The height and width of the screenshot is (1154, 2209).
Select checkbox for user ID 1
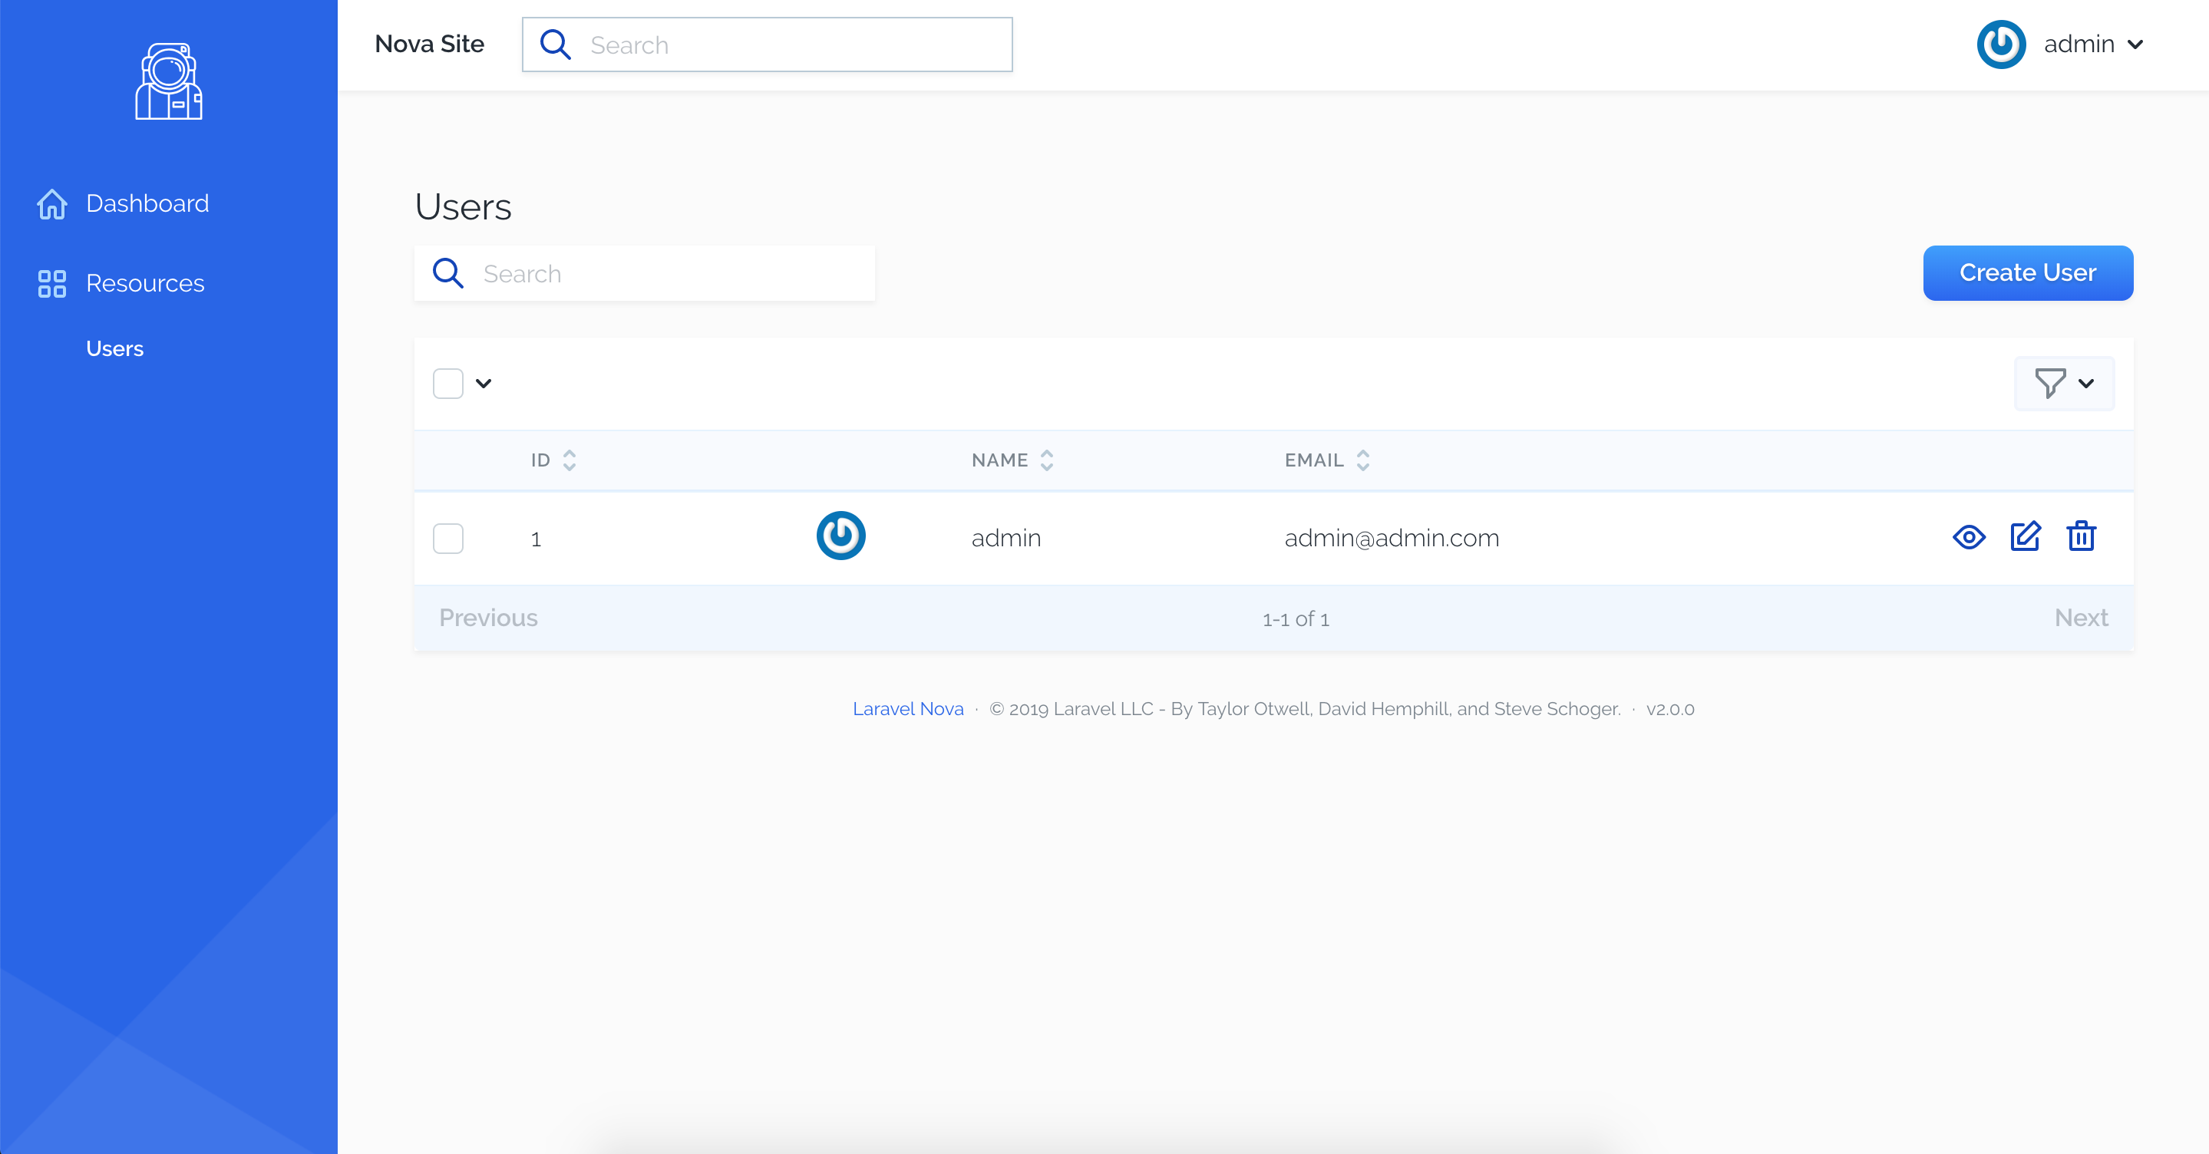point(447,539)
